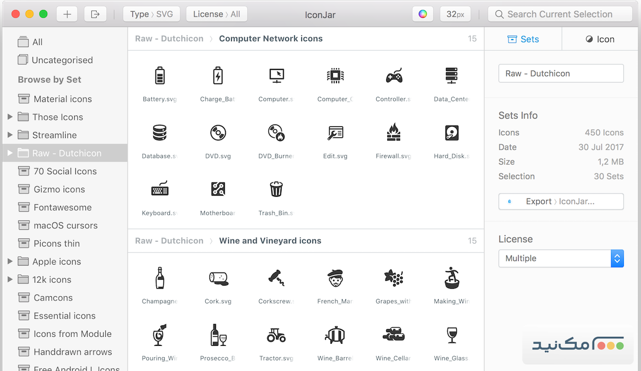
Task: Select the Wine_Glass icon
Action: tap(451, 336)
